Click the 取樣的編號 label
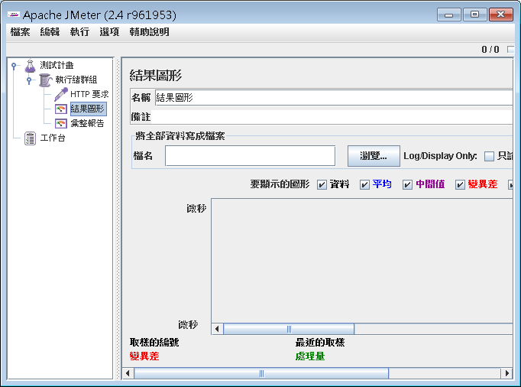Screen dimensions: 521x387 click(154, 342)
